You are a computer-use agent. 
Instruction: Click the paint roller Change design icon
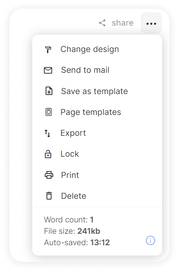tap(48, 50)
